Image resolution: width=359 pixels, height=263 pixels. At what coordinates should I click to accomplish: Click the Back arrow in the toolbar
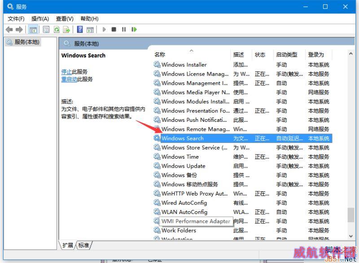[9, 29]
